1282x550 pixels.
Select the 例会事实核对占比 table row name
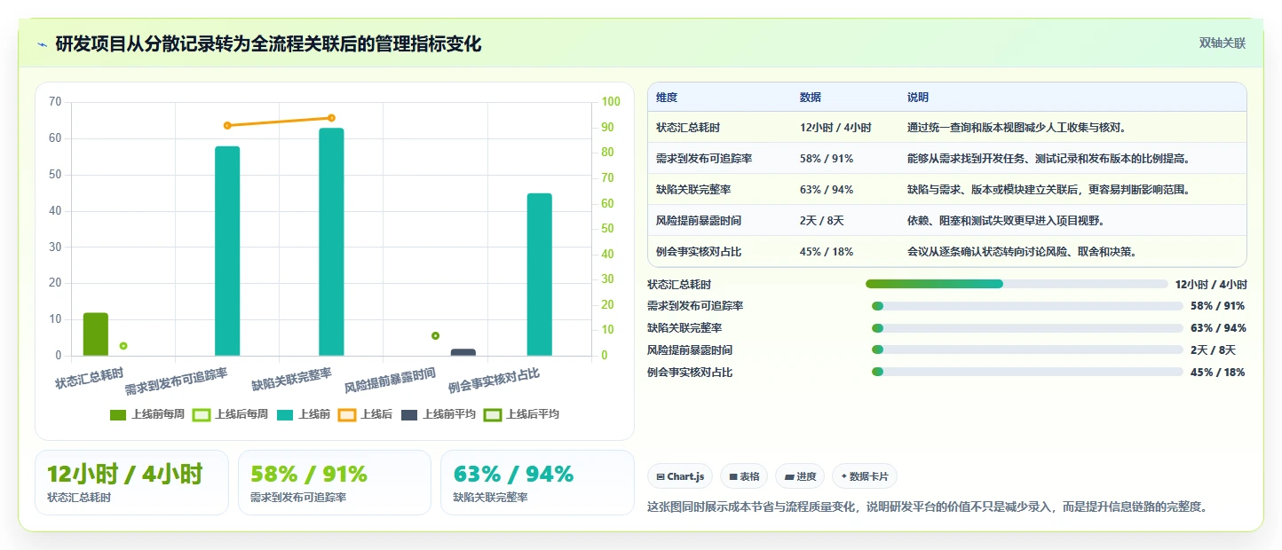tap(699, 252)
